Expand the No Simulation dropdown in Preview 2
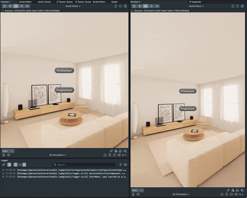The width and height of the screenshot is (247, 198). (181, 194)
